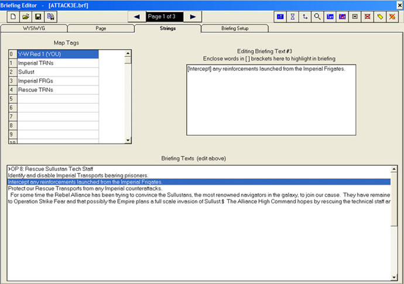Click Briefing Texts scroll down arrow
Screen dimensions: 404x284
pyautogui.click(x=394, y=278)
